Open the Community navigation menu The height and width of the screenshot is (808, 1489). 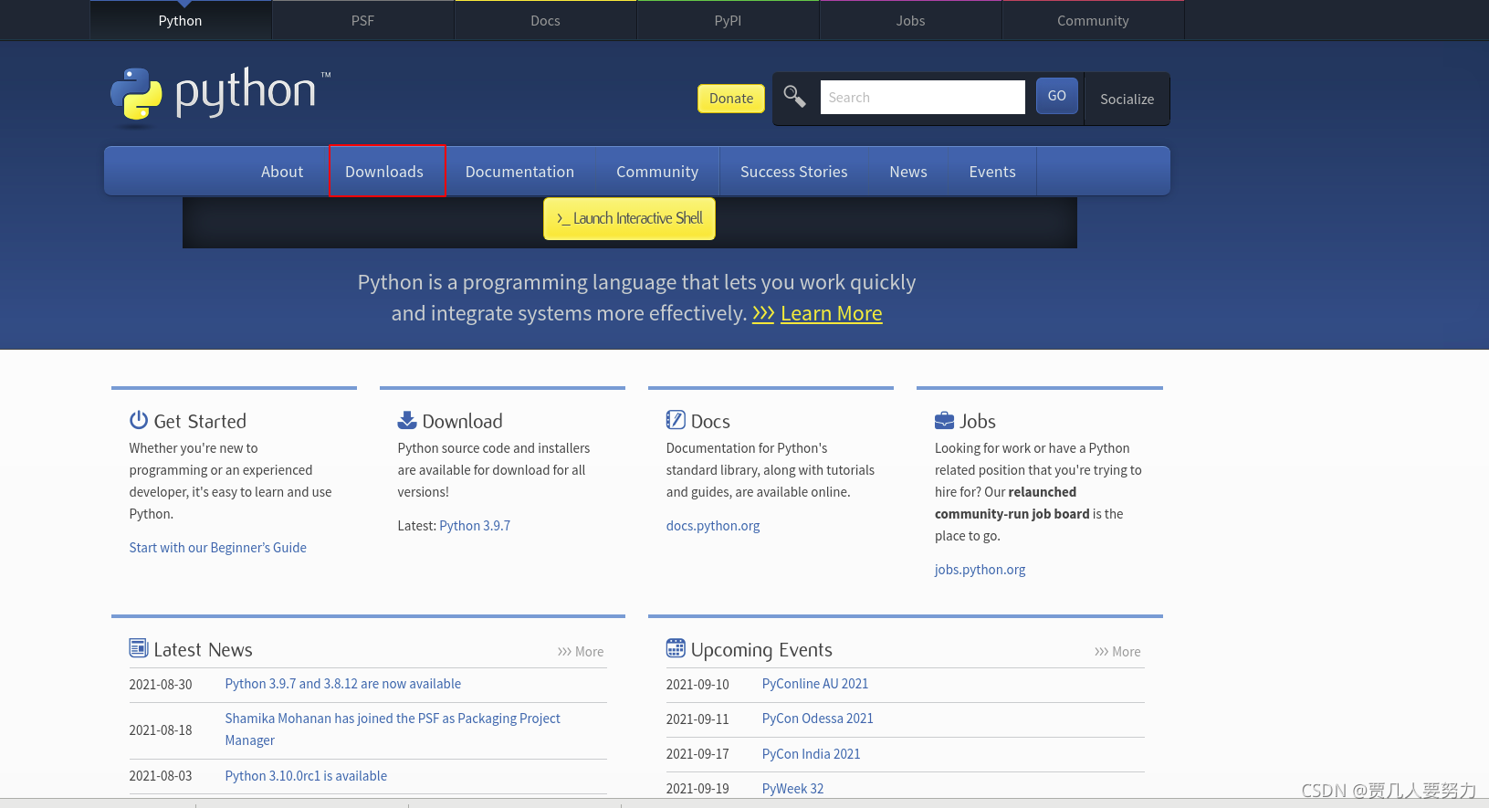pyautogui.click(x=657, y=172)
